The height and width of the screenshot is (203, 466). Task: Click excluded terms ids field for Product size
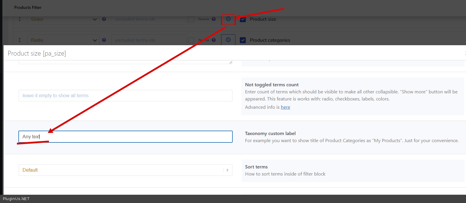[149, 19]
